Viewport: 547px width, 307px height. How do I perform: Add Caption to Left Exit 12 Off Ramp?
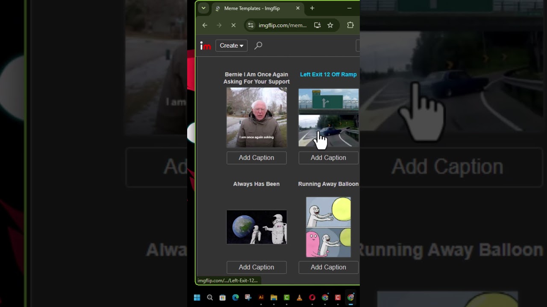pyautogui.click(x=328, y=158)
